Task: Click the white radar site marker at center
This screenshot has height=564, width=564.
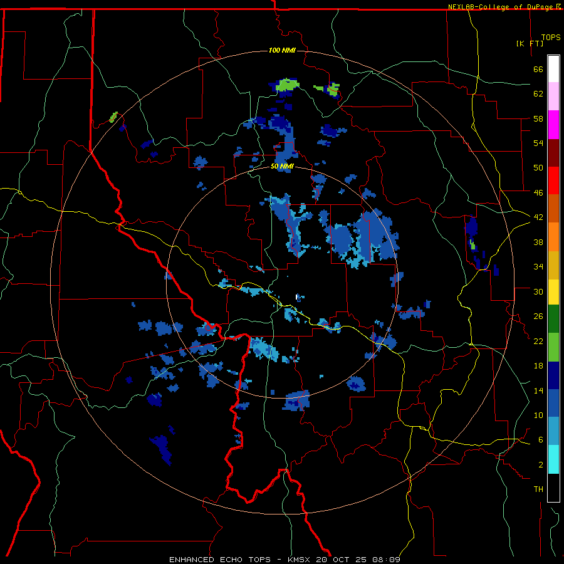Action: [297, 297]
